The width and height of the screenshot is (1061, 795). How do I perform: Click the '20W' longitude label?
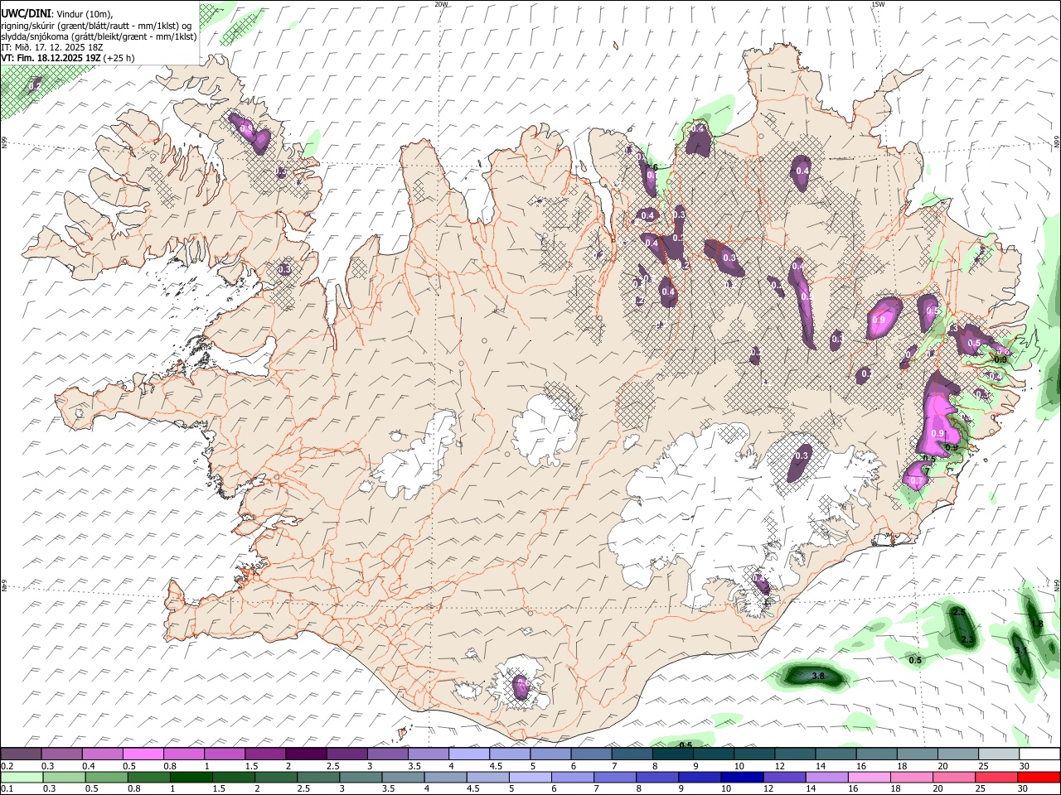[441, 4]
